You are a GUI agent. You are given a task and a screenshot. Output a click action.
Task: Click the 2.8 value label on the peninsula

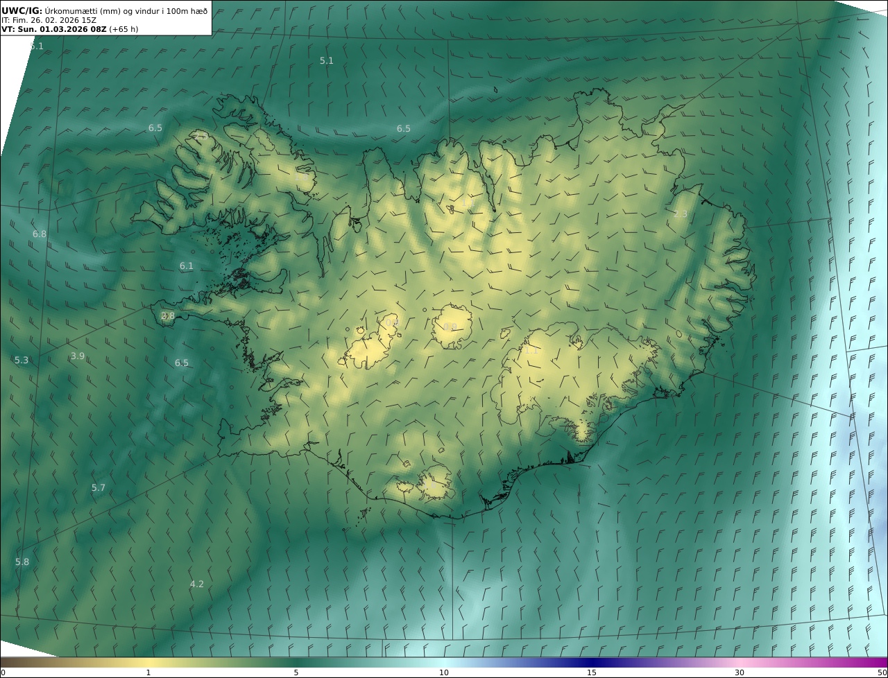pyautogui.click(x=168, y=316)
